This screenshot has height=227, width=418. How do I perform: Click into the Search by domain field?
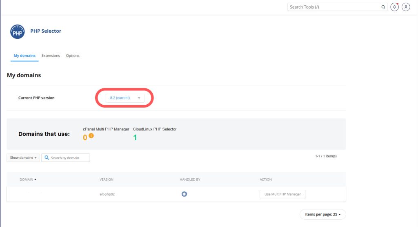pyautogui.click(x=69, y=158)
